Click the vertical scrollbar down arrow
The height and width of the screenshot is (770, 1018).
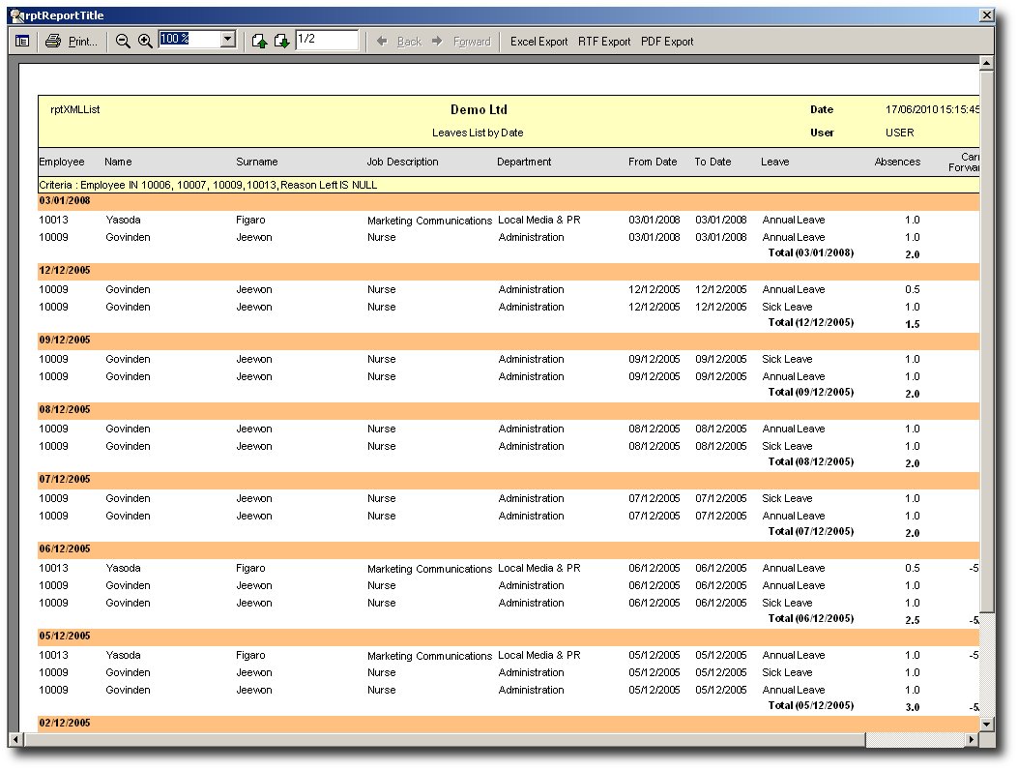(x=986, y=724)
